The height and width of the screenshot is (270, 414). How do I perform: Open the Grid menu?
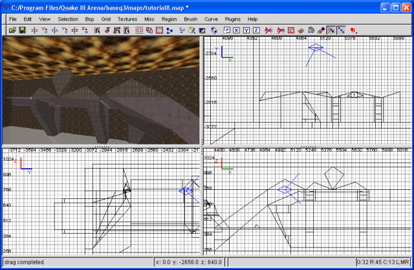click(105, 19)
